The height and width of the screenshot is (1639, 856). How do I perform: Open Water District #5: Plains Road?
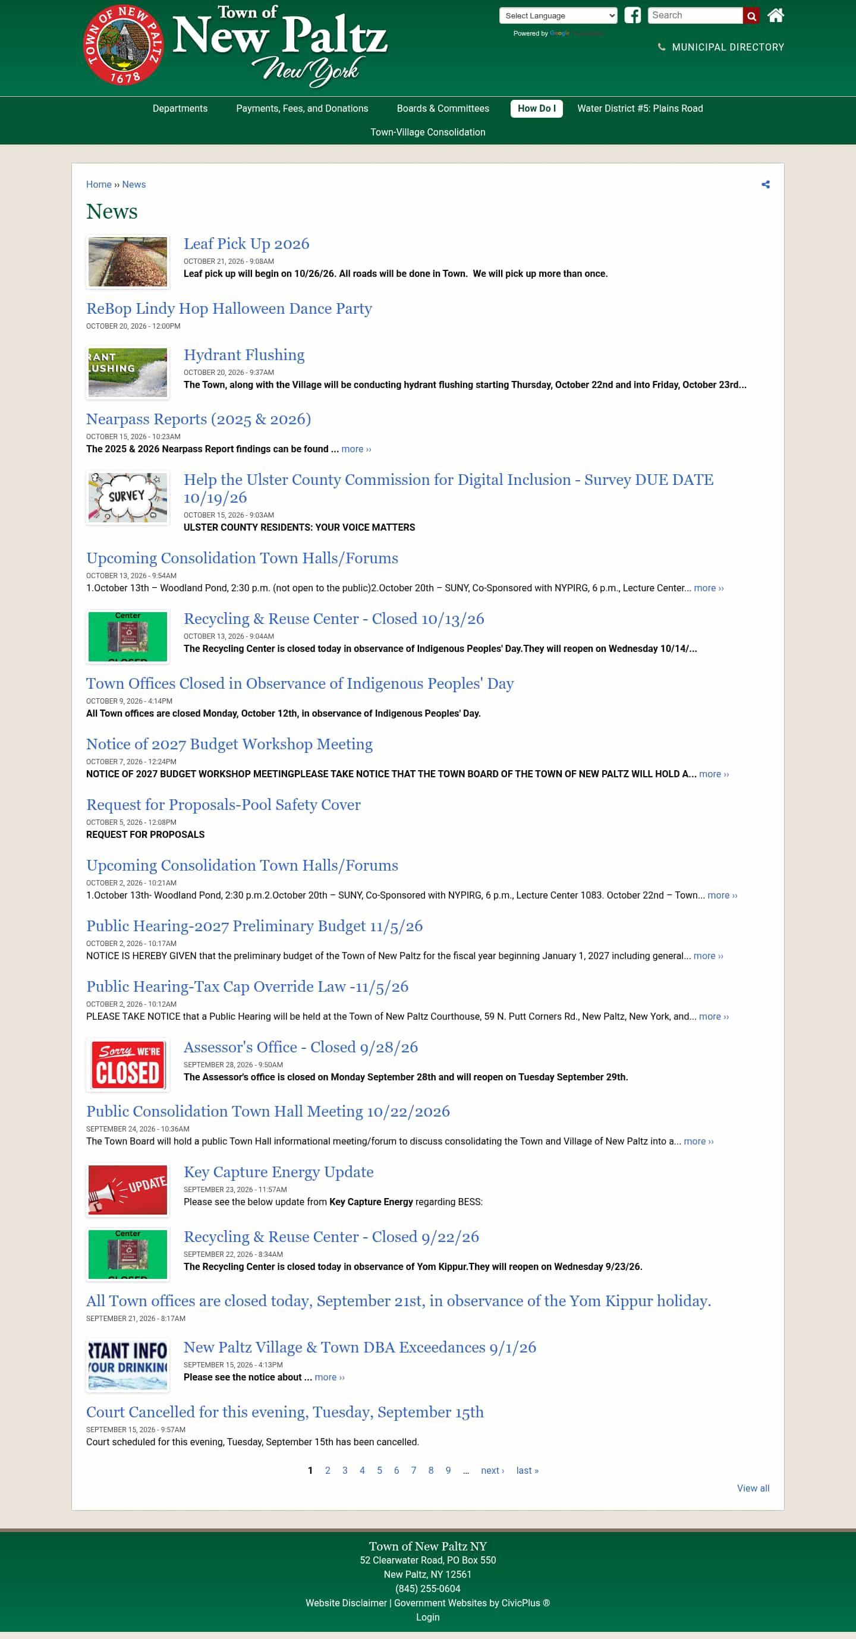point(640,109)
